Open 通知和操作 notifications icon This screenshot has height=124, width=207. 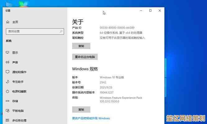7,72
